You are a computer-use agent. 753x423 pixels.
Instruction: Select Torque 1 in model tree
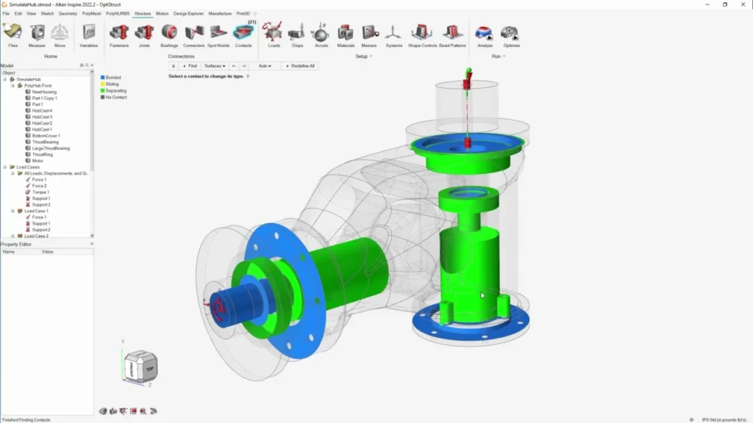[x=40, y=192]
